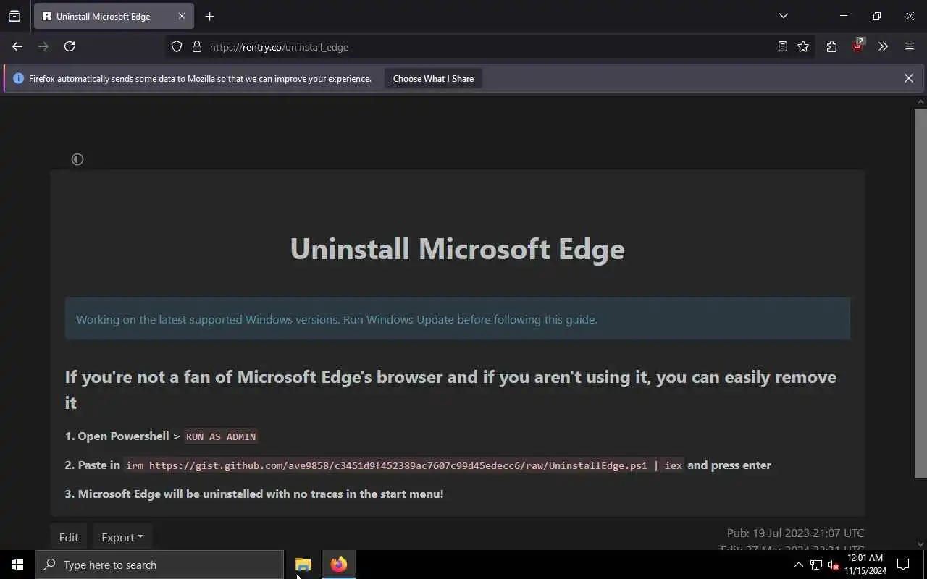Open the extensions puzzle icon

point(831,46)
